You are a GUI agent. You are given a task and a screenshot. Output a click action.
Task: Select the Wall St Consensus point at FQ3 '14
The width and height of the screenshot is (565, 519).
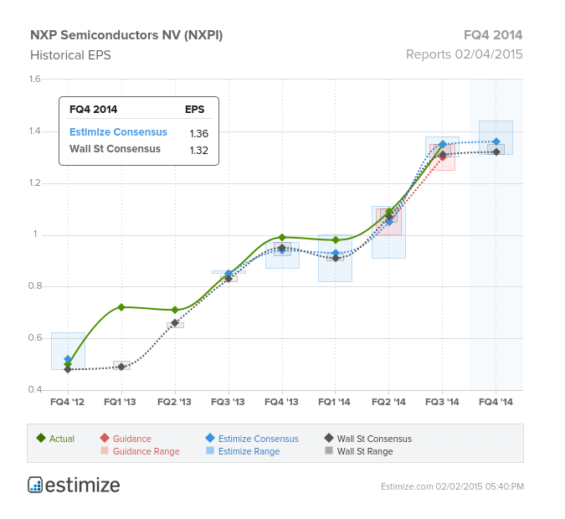click(443, 155)
